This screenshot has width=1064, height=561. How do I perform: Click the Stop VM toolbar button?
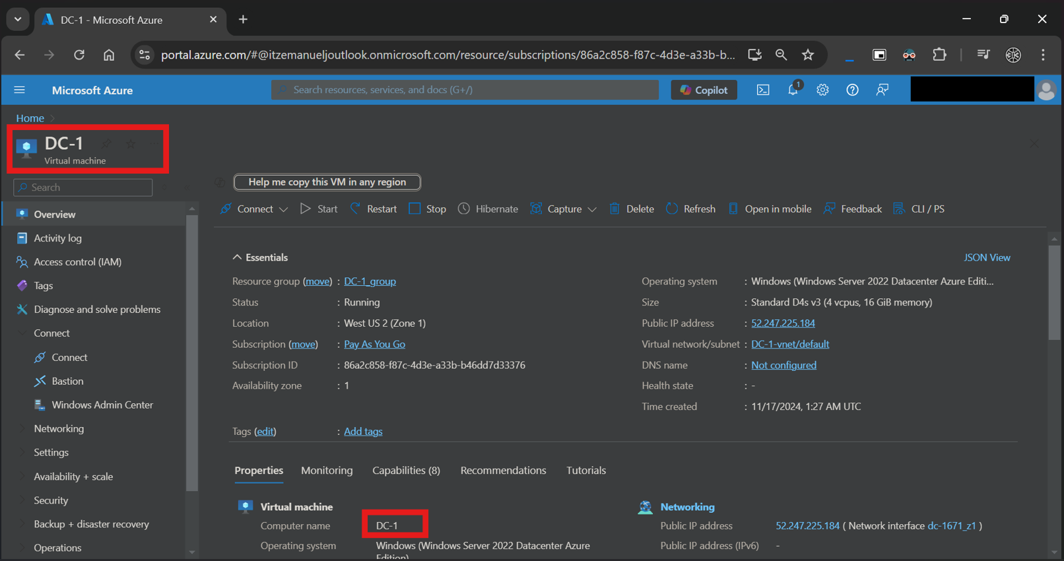pyautogui.click(x=428, y=209)
